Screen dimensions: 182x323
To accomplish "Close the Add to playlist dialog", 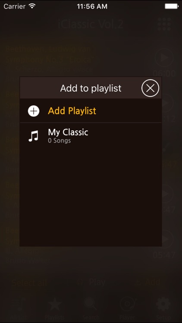I will coord(150,88).
